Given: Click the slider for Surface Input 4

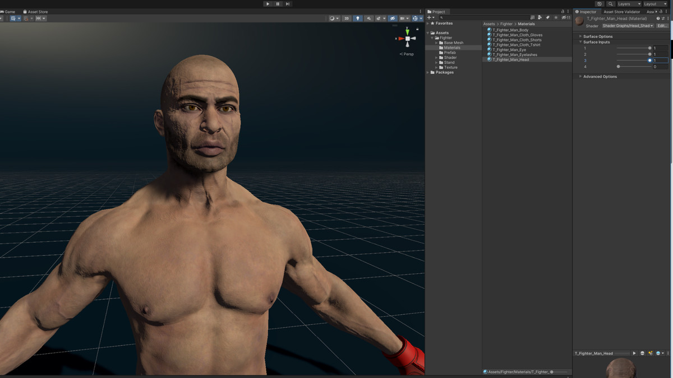Looking at the screenshot, I should pos(634,67).
